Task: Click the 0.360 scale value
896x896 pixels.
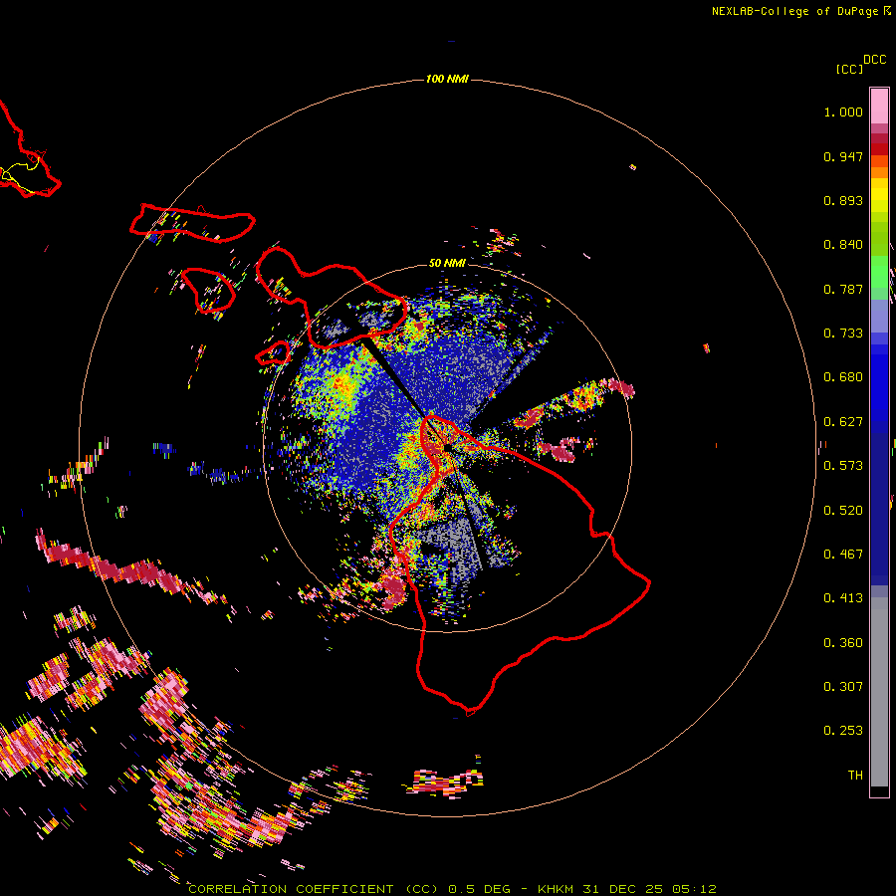Action: pos(843,643)
